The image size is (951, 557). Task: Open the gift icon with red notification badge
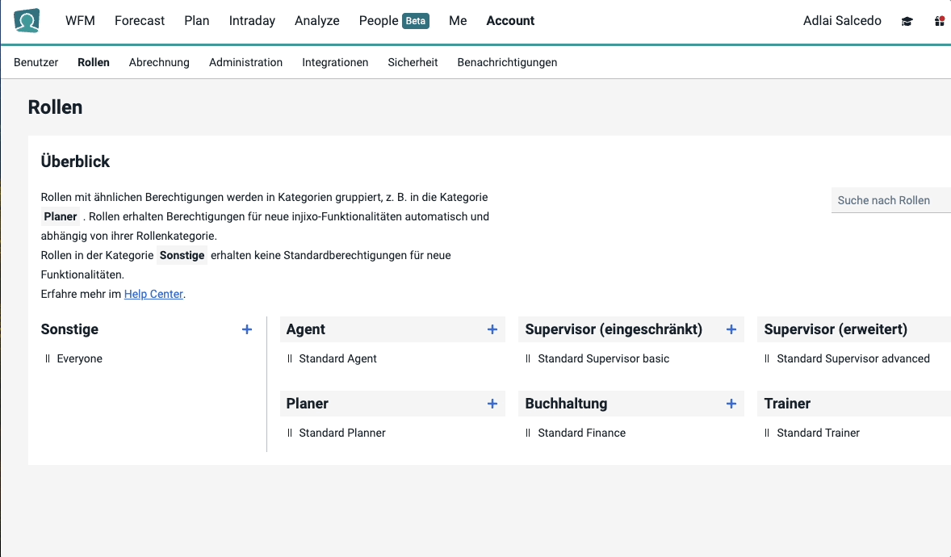(x=939, y=20)
